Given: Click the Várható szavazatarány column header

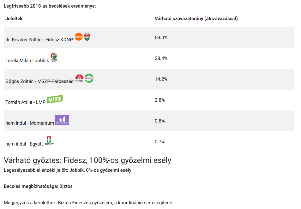Looking at the screenshot, I should [196, 19].
